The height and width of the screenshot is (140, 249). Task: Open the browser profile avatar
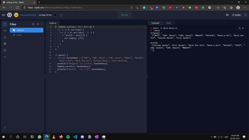point(238,7)
